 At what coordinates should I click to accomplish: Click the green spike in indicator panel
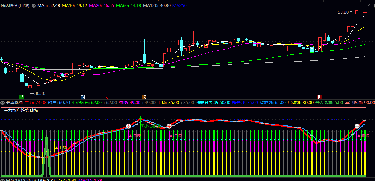[46, 155]
